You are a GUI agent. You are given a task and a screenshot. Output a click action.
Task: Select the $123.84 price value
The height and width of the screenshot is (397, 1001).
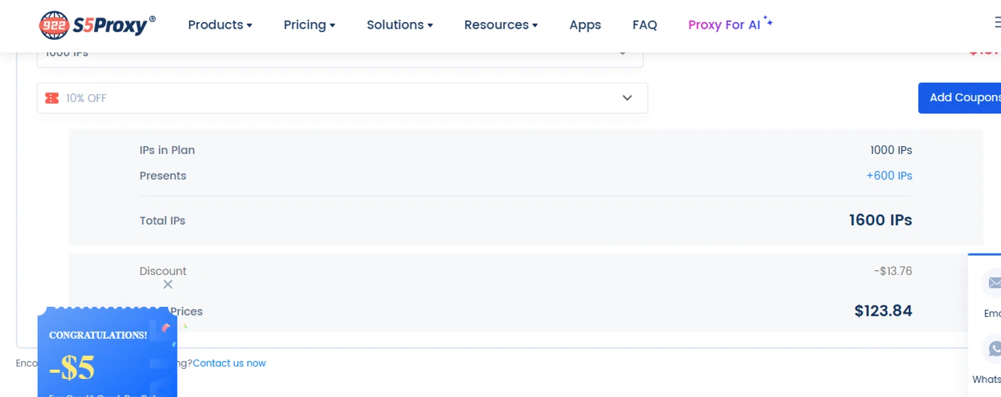coord(883,311)
